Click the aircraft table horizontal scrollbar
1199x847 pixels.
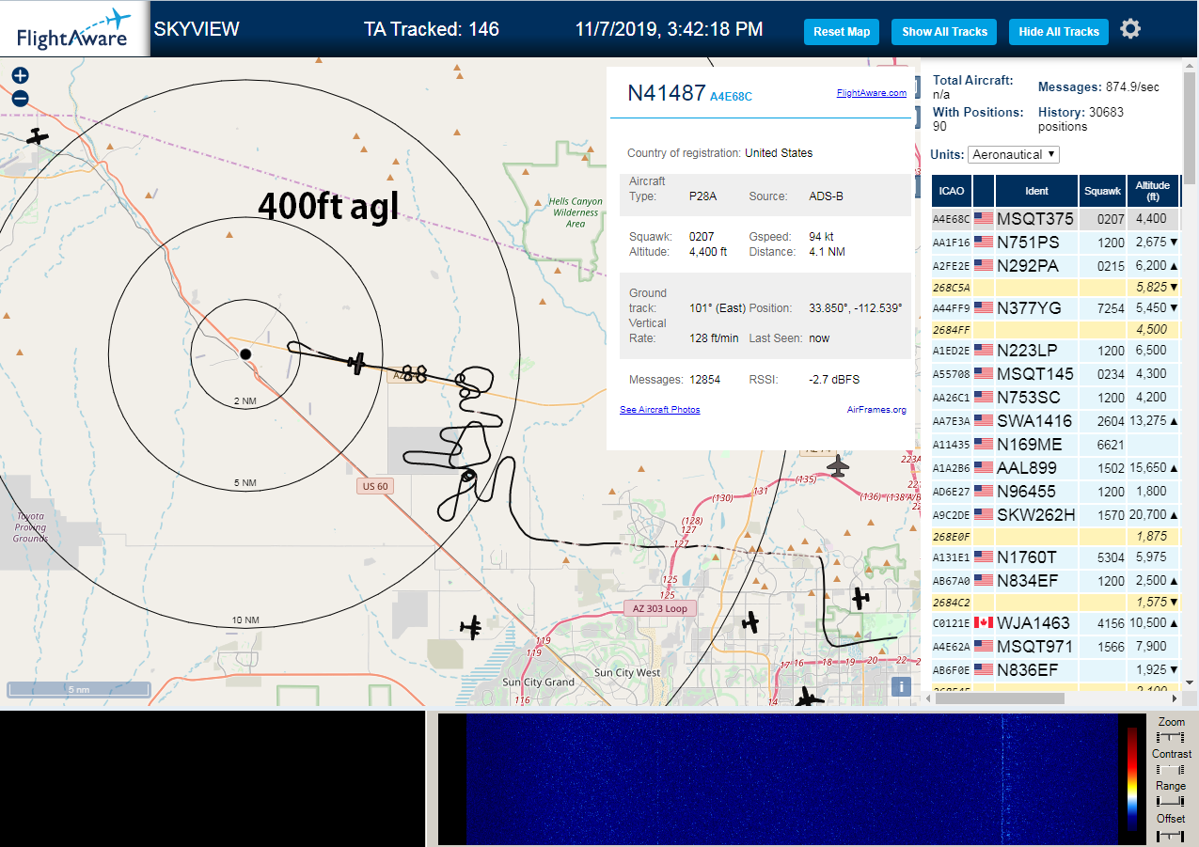coord(998,698)
